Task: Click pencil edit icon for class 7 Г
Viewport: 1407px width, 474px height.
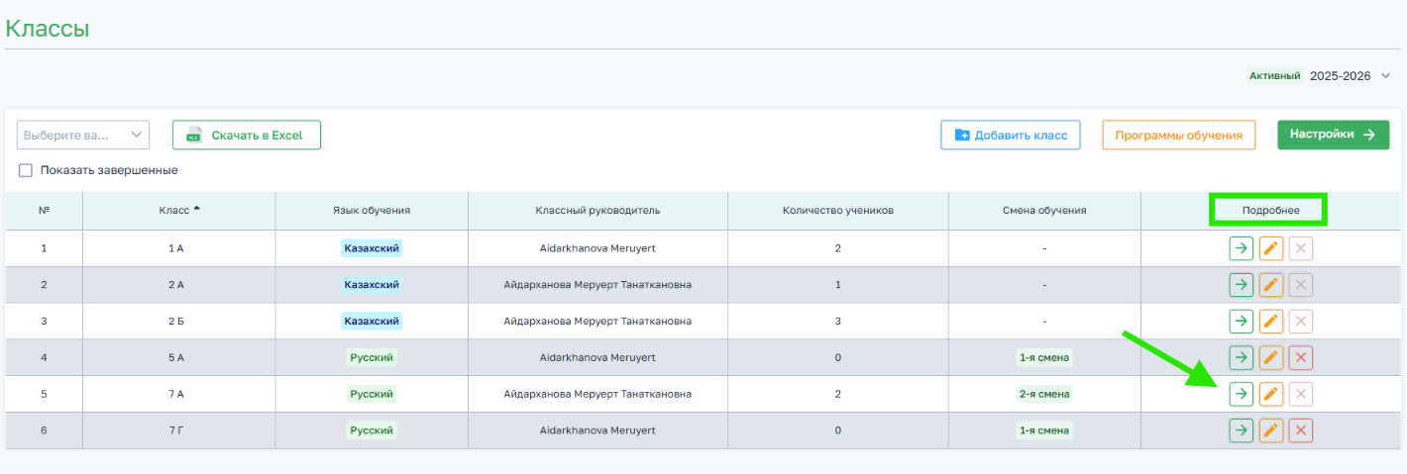Action: 1271,430
